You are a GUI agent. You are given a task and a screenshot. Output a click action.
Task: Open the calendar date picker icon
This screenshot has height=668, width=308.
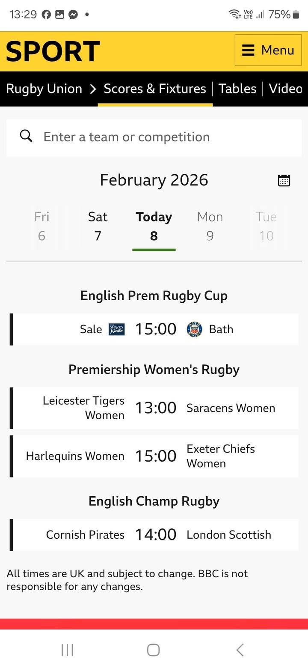pos(284,180)
